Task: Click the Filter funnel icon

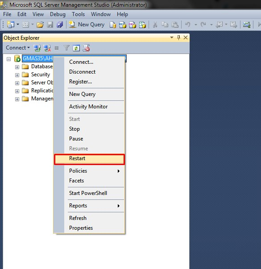Action: pos(66,48)
